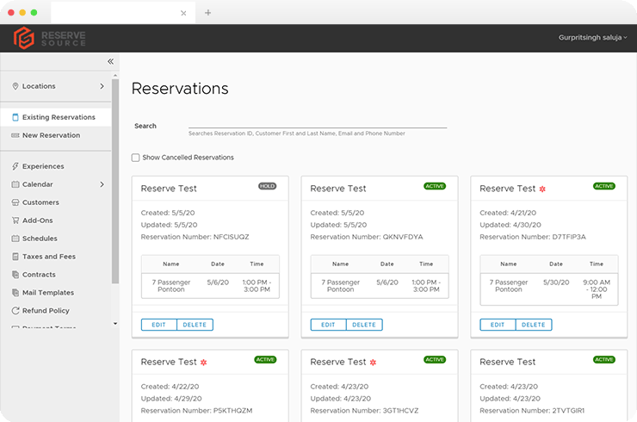The width and height of the screenshot is (637, 422).
Task: Open New Reservation menu item
Action: (x=56, y=135)
